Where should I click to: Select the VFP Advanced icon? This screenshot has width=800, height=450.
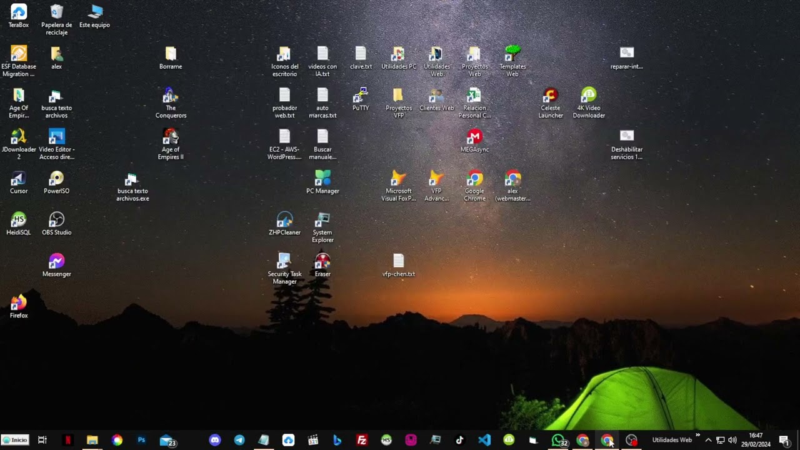436,186
